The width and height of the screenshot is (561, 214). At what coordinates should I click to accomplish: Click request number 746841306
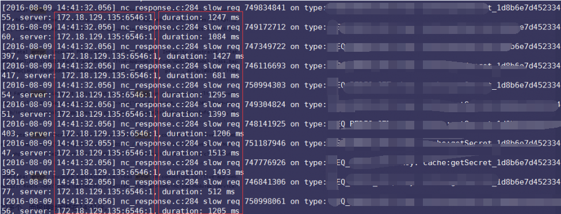coord(265,182)
